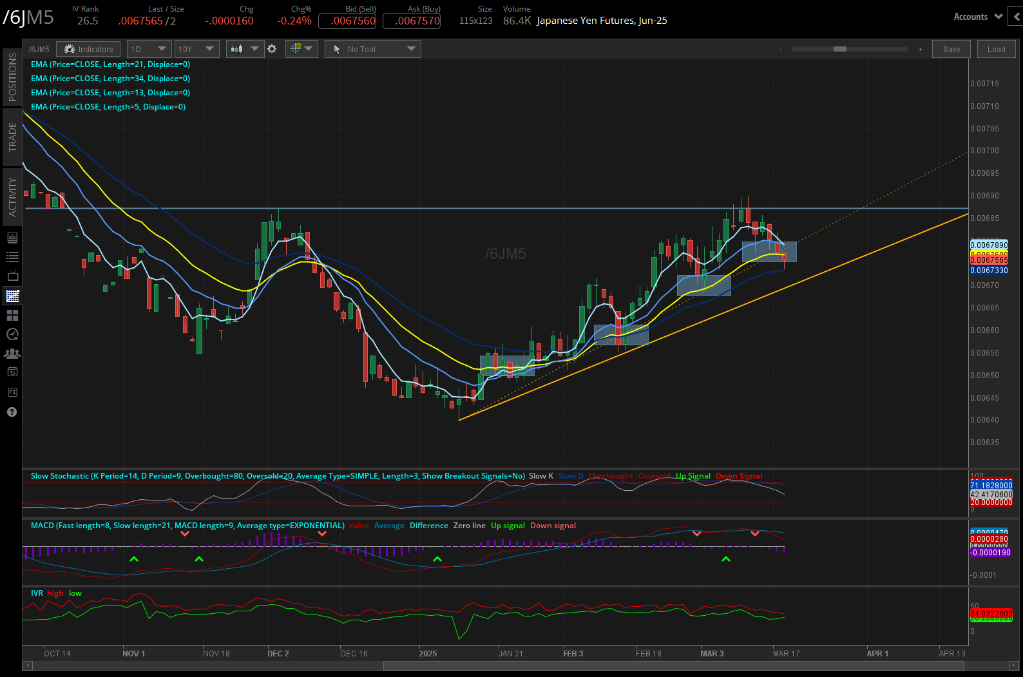The height and width of the screenshot is (677, 1023).
Task: Click the DEC 2 date axis label
Action: [x=278, y=654]
